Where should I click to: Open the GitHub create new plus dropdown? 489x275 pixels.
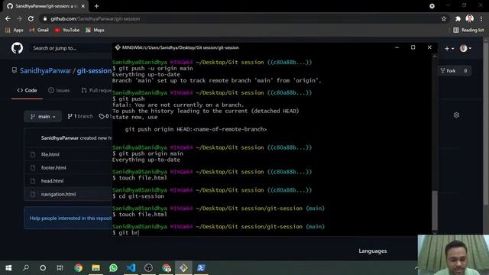click(x=449, y=49)
